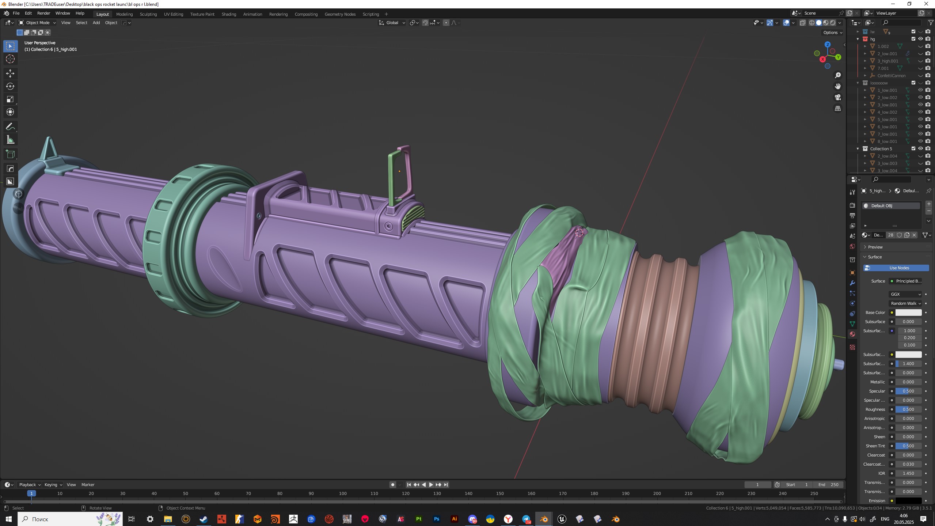Adjust the Roughness slider
935x526 pixels.
908,409
